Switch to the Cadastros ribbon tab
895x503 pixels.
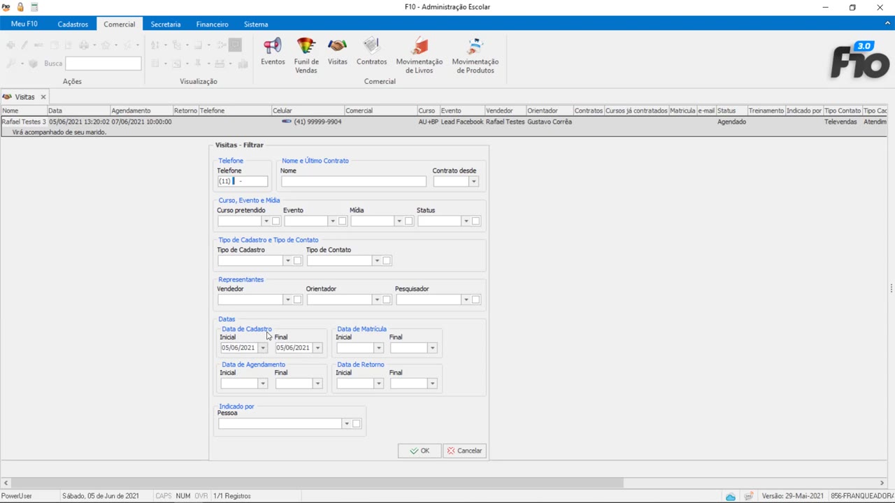point(73,24)
